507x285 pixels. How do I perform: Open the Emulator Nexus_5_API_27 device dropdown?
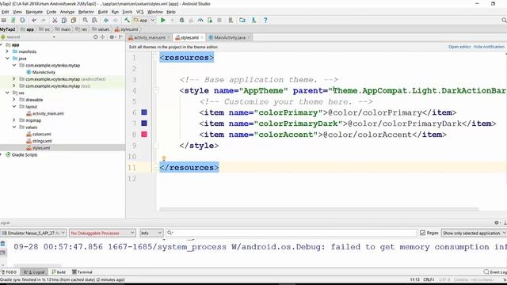pyautogui.click(x=33, y=233)
